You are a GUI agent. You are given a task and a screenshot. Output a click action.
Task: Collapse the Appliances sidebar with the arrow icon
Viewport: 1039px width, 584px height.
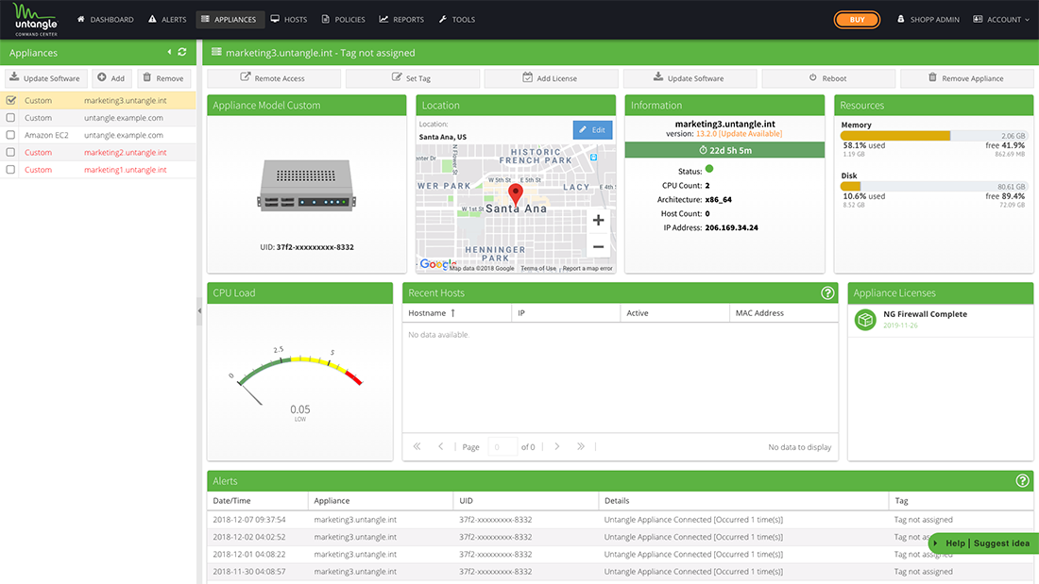tap(169, 52)
